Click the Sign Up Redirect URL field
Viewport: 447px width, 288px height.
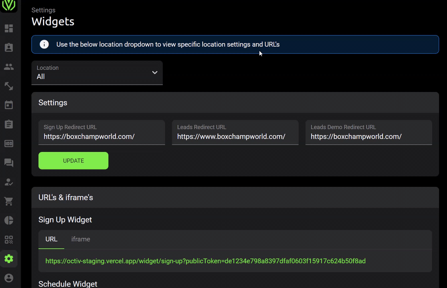(x=102, y=132)
